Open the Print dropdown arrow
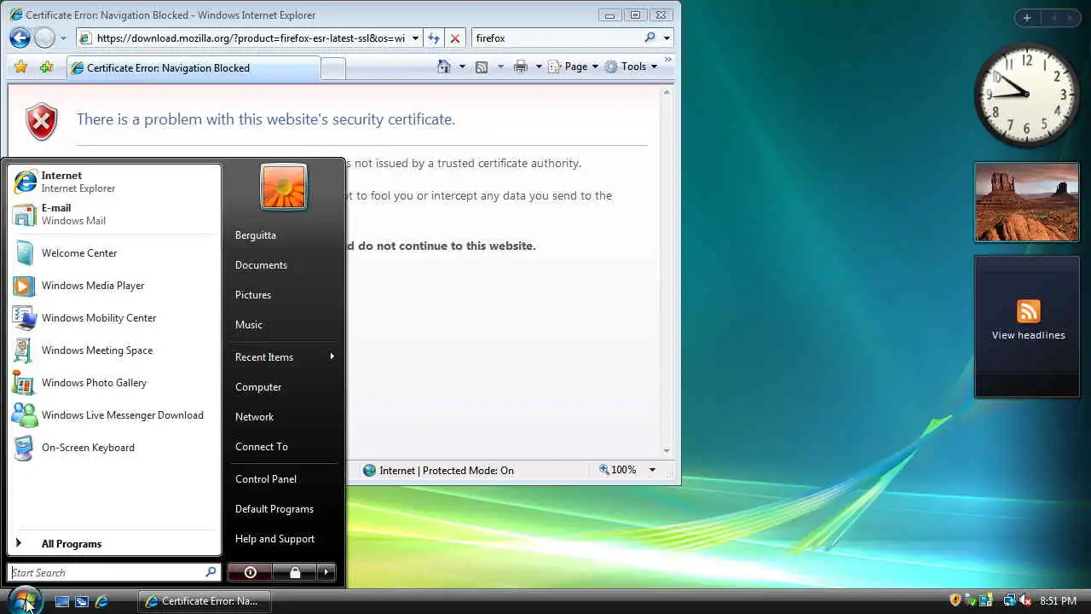1091x614 pixels. (x=539, y=67)
